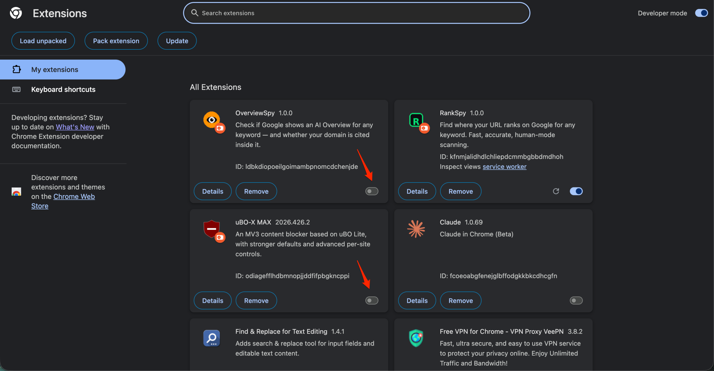Click the Claude starburst icon
This screenshot has height=371, width=714.
(x=416, y=229)
